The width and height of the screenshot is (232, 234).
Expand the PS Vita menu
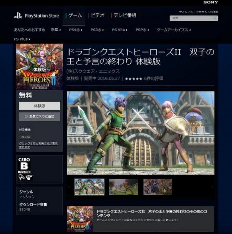tap(119, 30)
